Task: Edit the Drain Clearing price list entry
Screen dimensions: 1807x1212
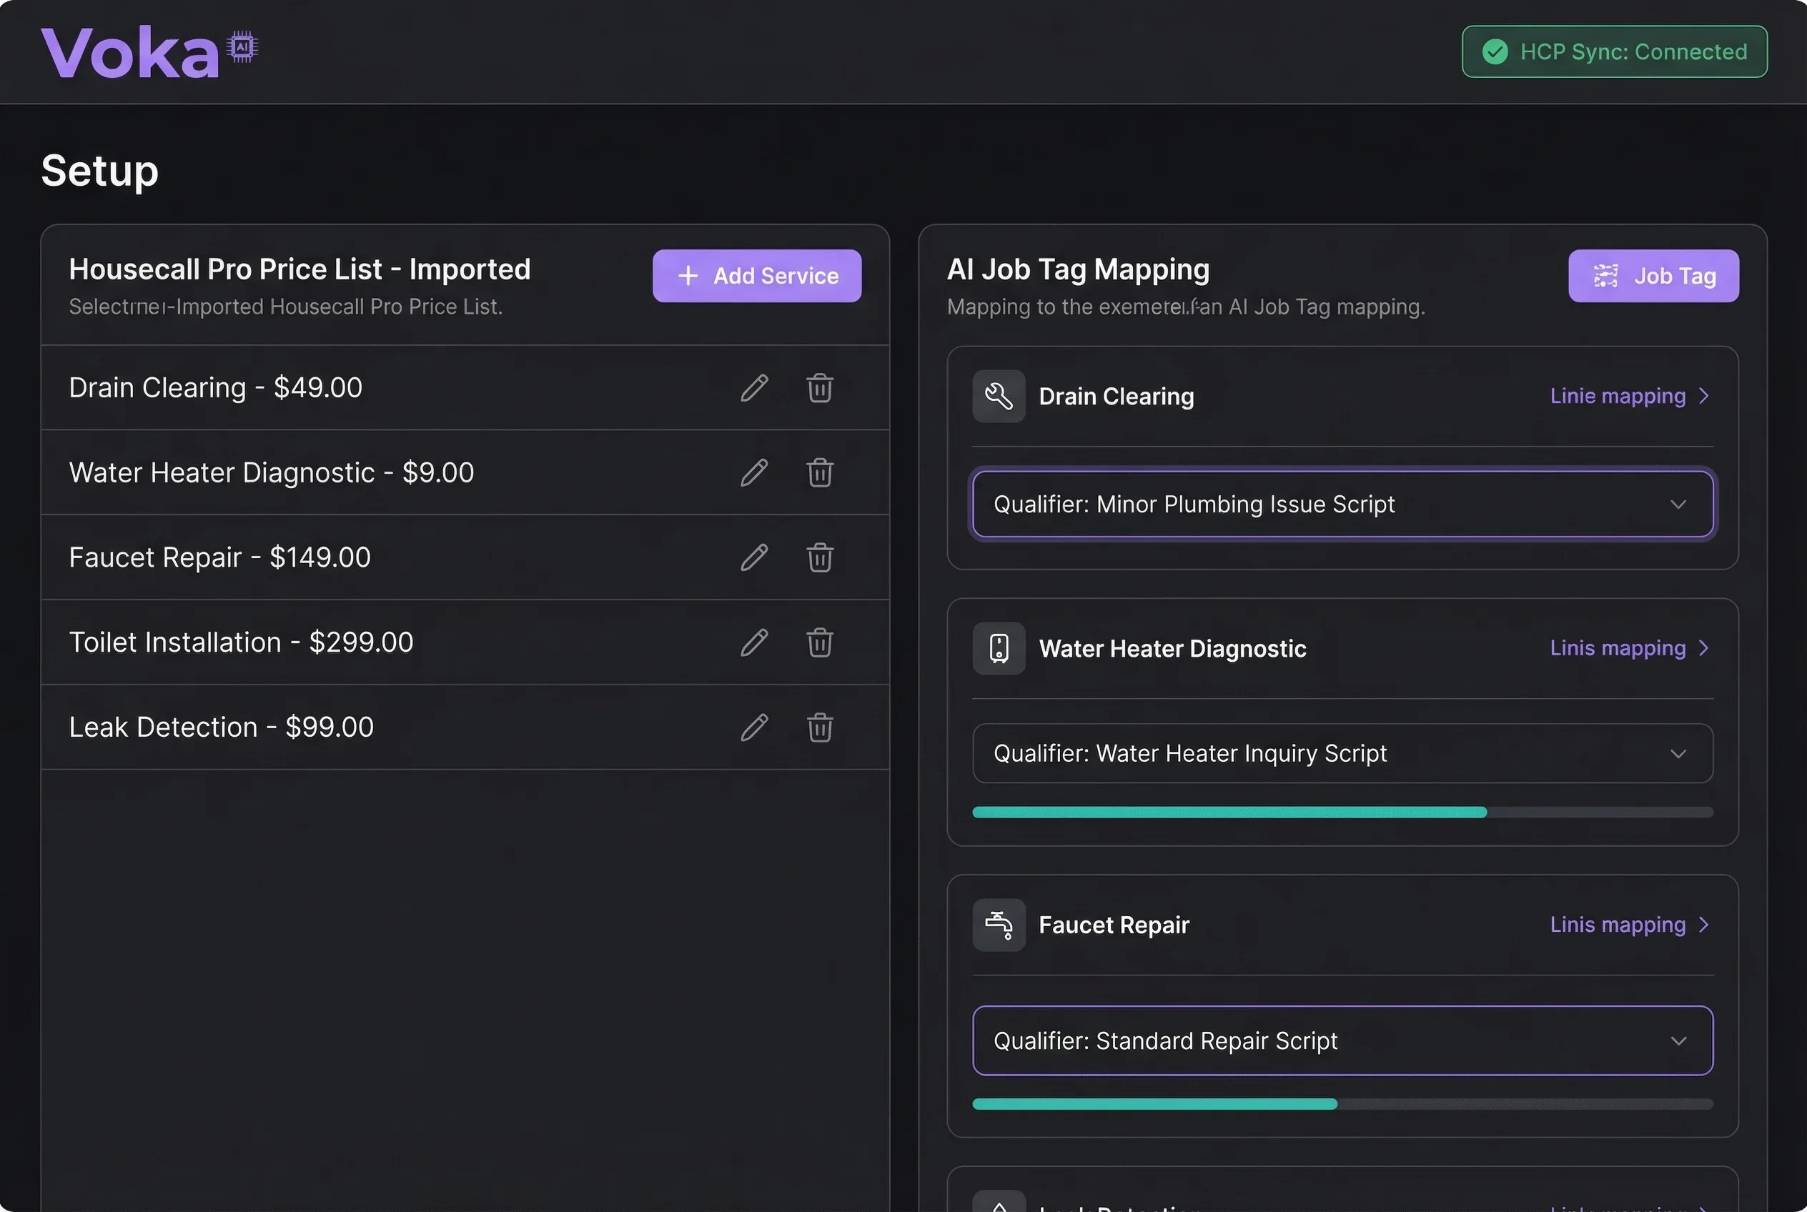Action: tap(754, 388)
